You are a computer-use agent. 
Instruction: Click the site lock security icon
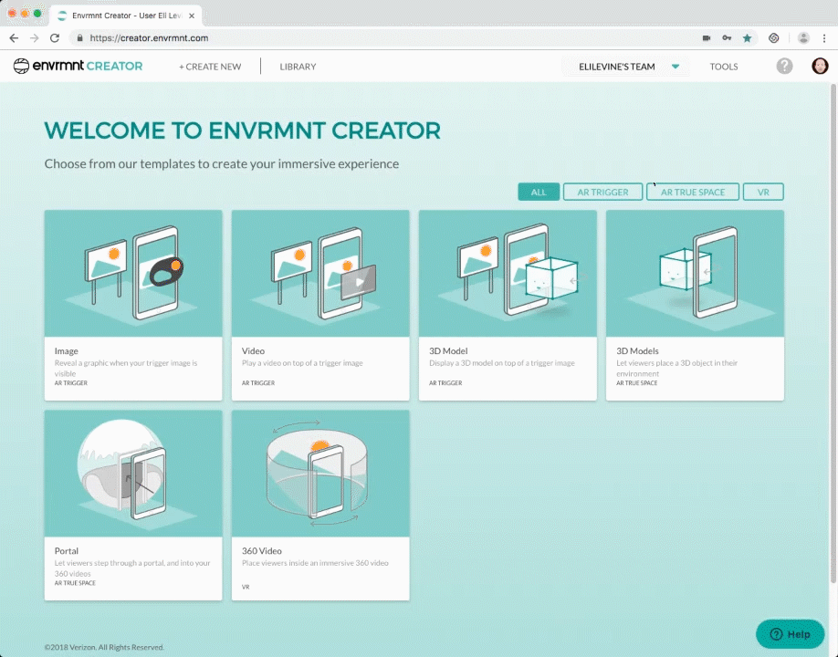[80, 38]
